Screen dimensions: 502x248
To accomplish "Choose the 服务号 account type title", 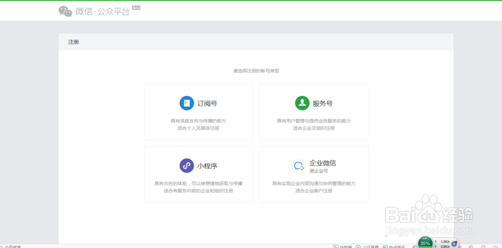I will [x=323, y=104].
